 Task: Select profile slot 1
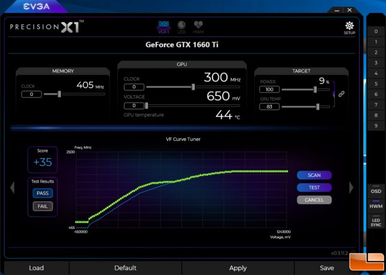click(376, 42)
